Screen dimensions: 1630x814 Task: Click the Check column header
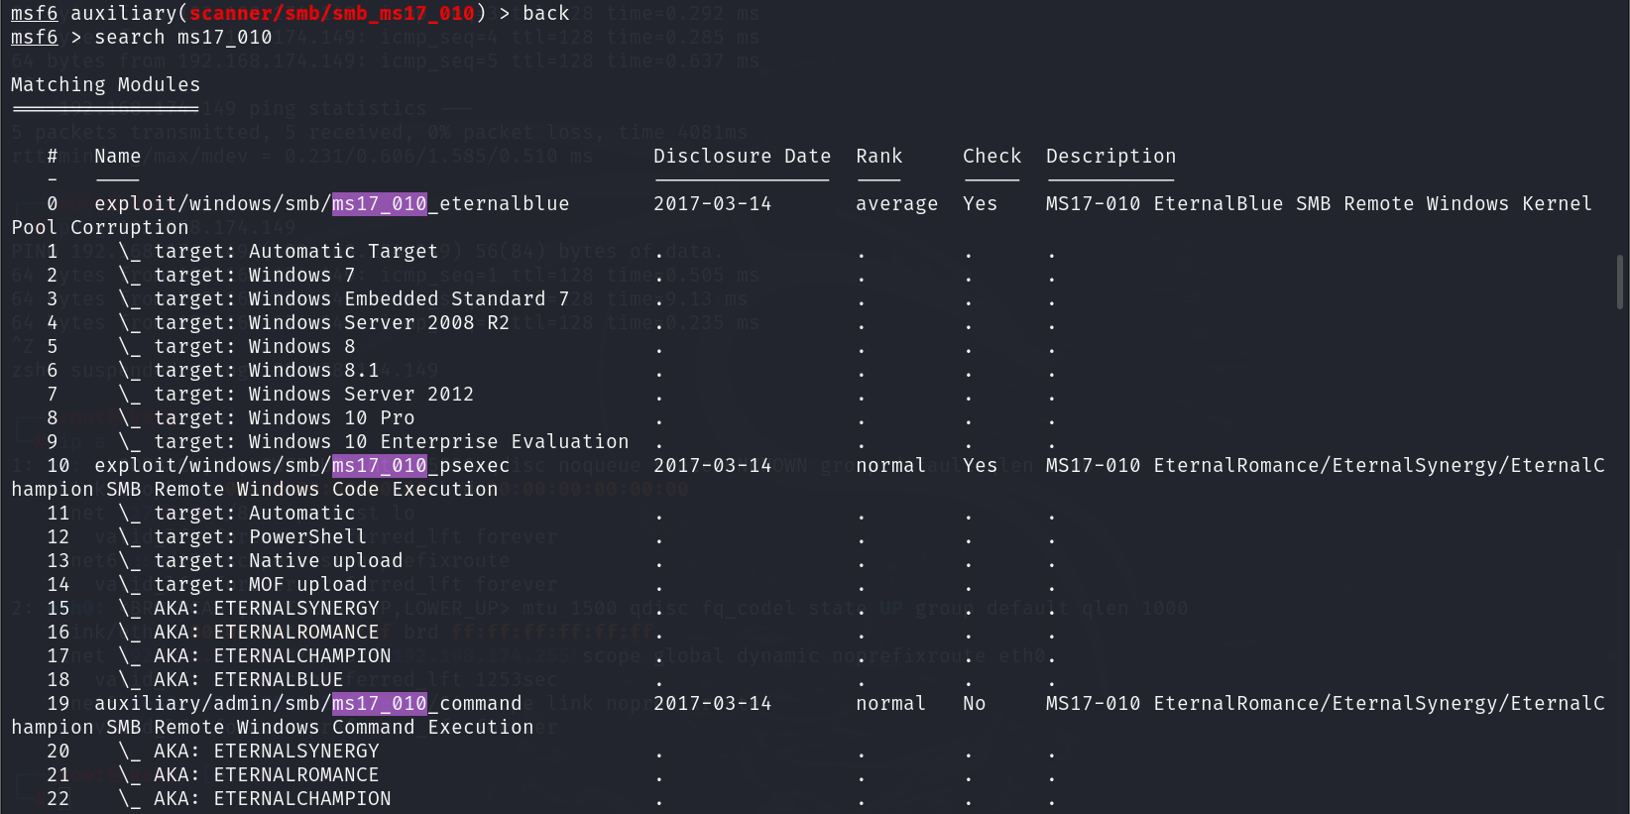[x=990, y=157]
